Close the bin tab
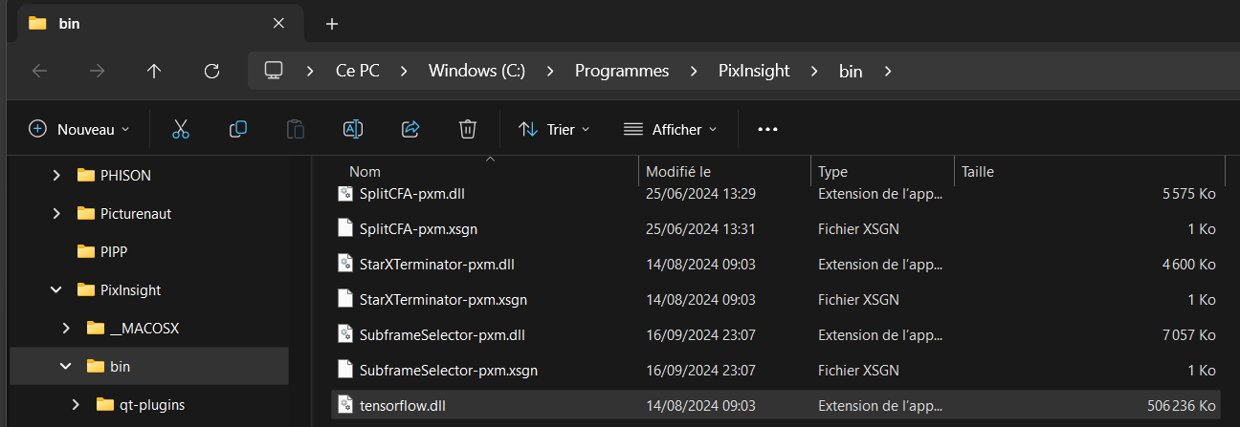The image size is (1240, 427). (x=278, y=24)
